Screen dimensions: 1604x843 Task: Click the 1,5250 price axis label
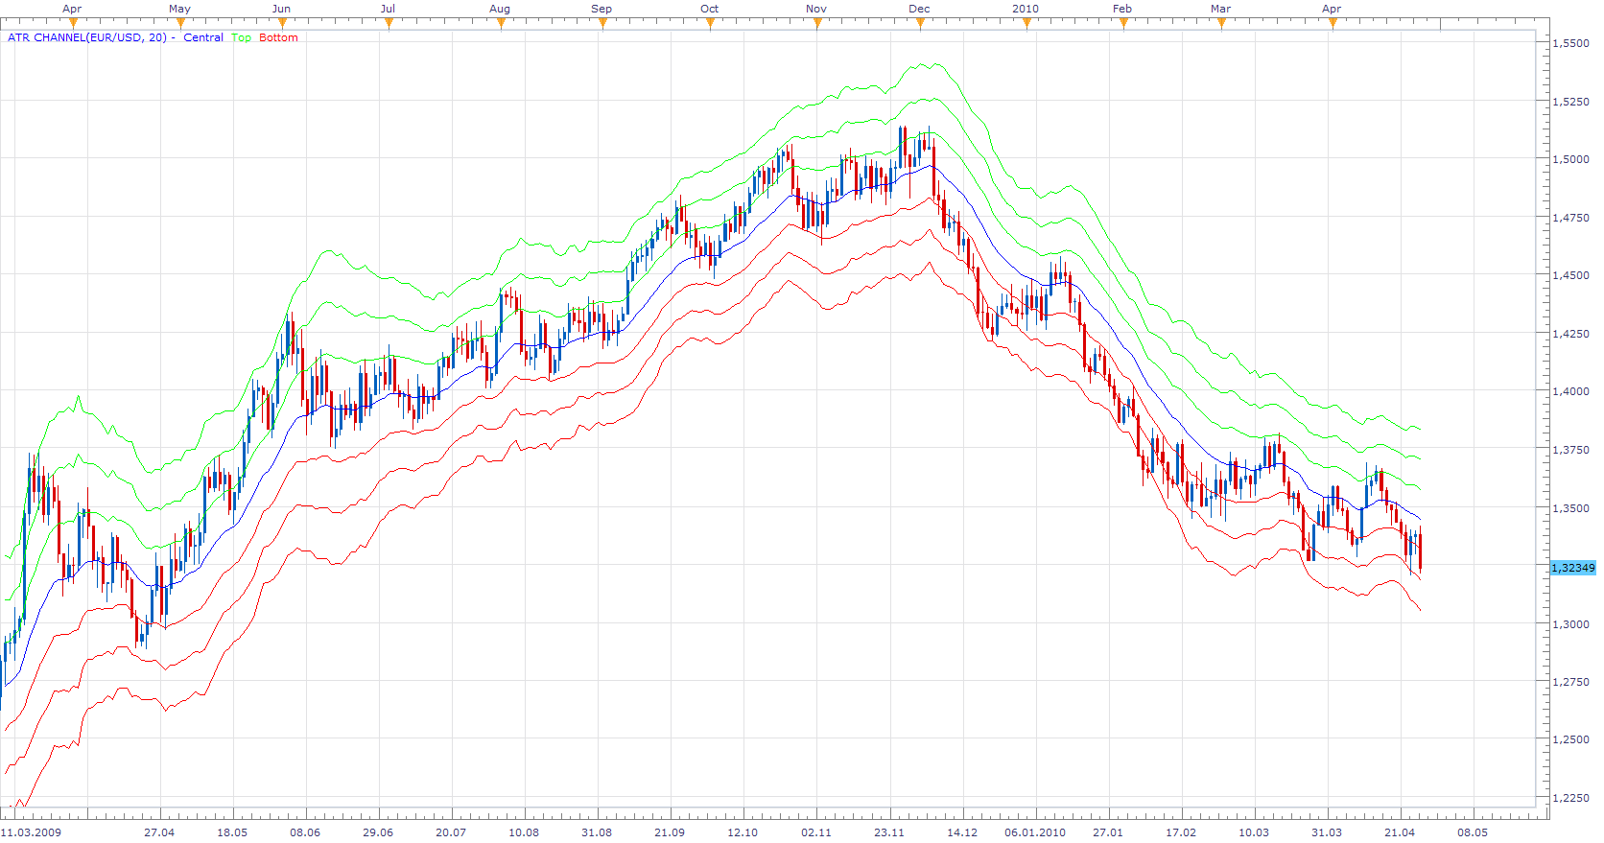pyautogui.click(x=1570, y=102)
